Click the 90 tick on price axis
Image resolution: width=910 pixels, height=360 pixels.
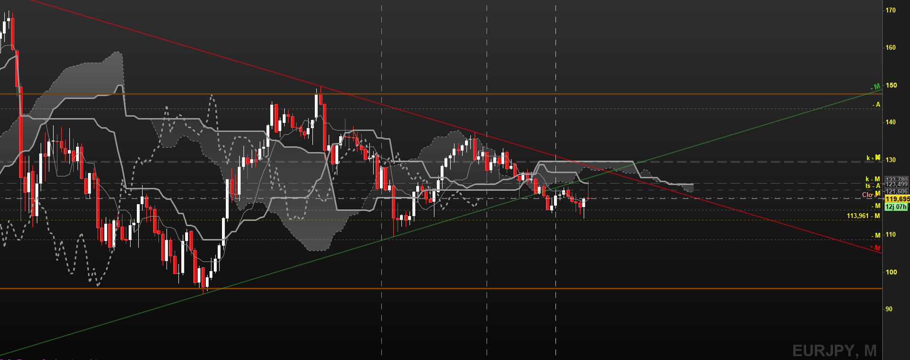(x=888, y=309)
